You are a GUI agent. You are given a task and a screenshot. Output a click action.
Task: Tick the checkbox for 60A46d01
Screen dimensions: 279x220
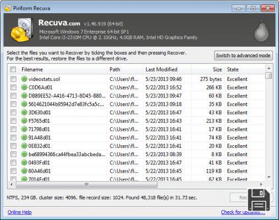point(13,171)
